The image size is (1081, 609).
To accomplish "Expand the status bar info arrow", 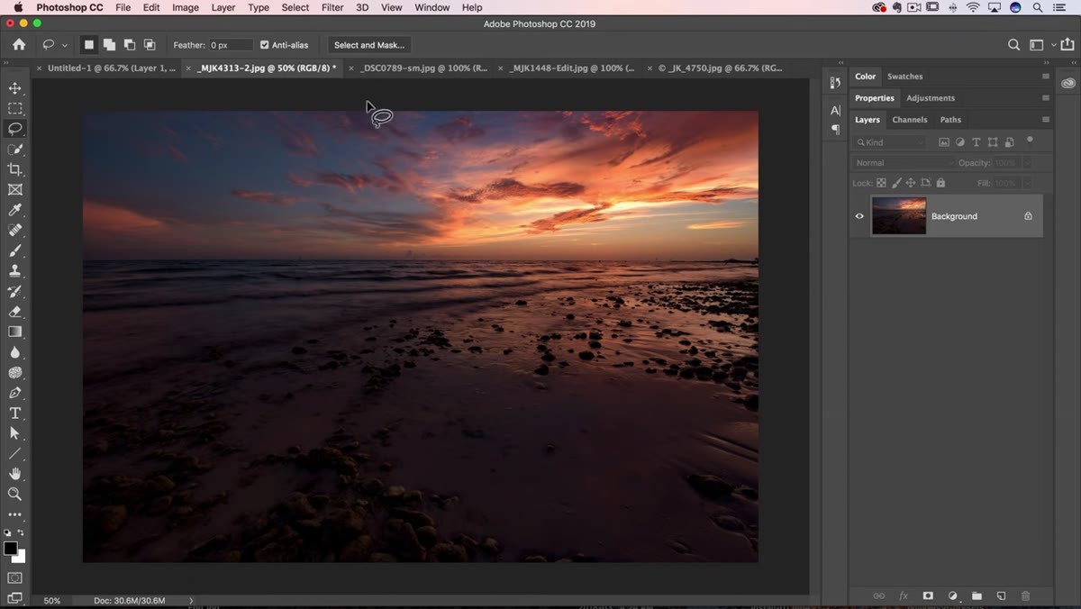I will click(191, 601).
